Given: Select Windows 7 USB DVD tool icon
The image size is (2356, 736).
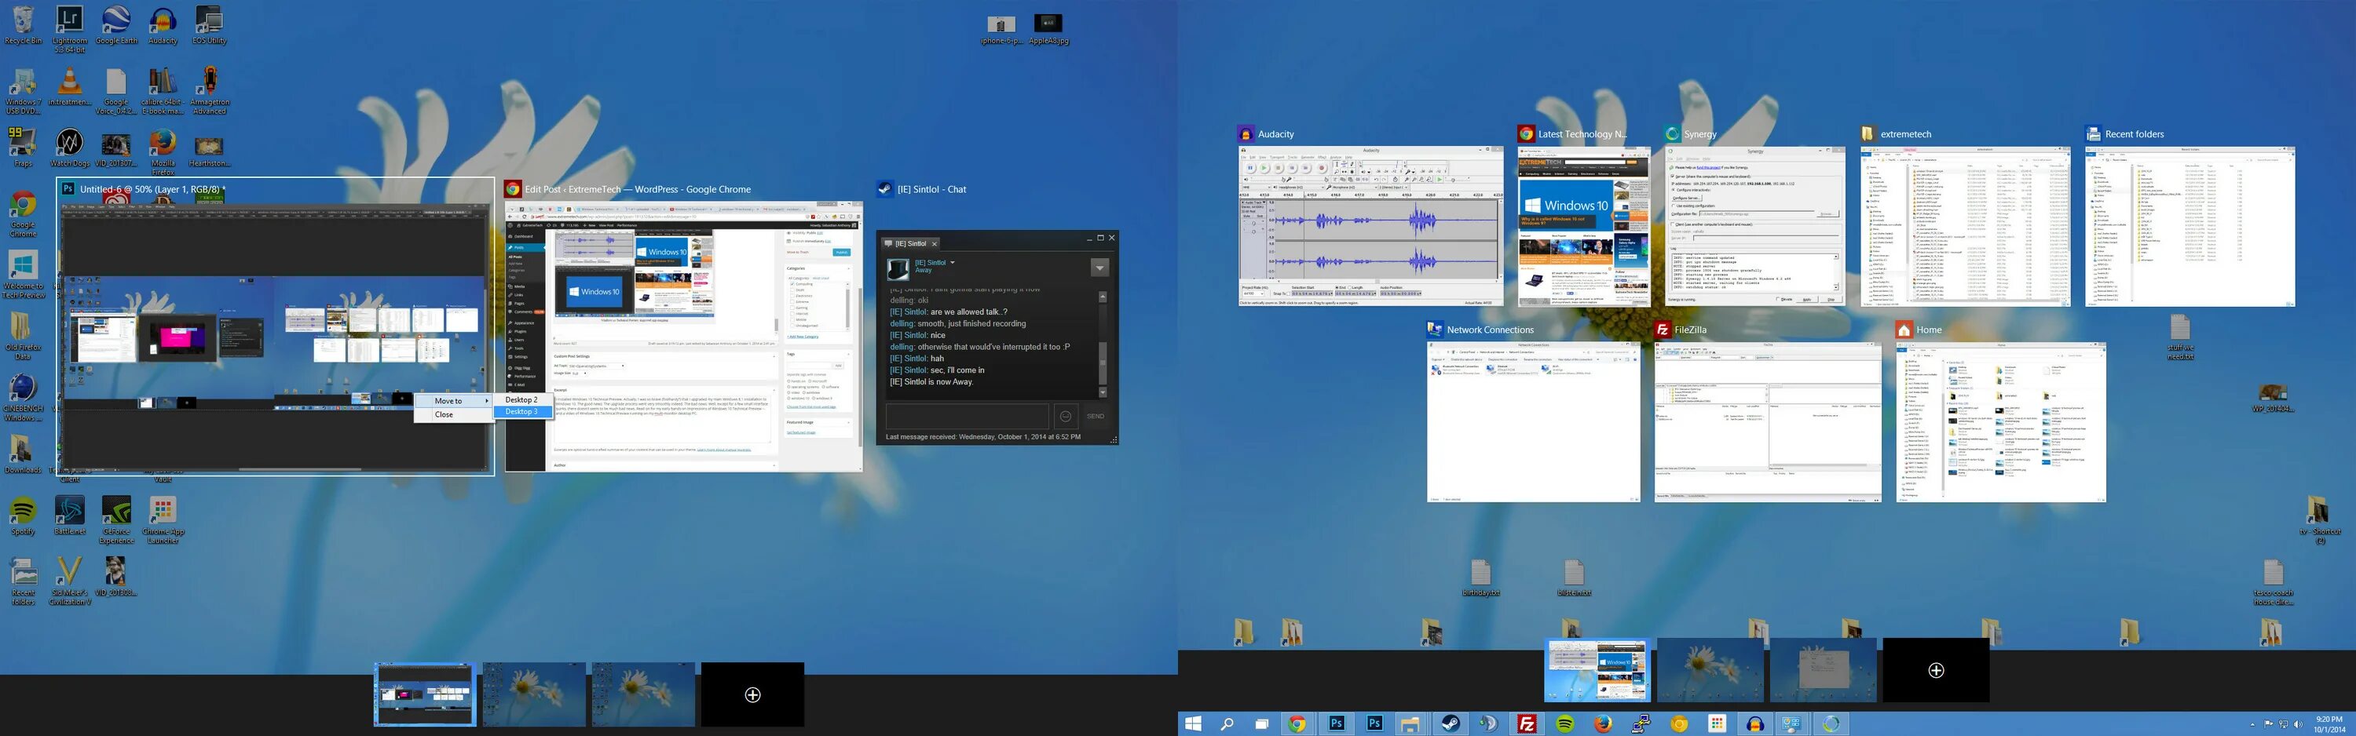Looking at the screenshot, I should [23, 92].
